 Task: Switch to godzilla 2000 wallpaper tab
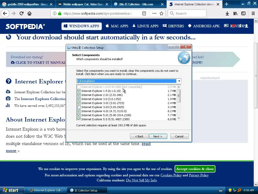28,4
